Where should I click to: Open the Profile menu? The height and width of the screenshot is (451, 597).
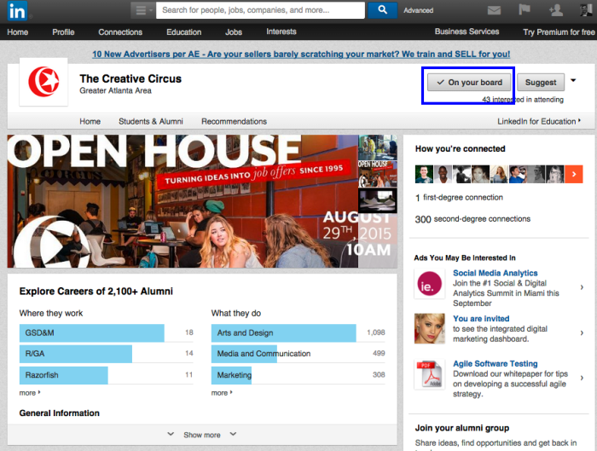63,32
